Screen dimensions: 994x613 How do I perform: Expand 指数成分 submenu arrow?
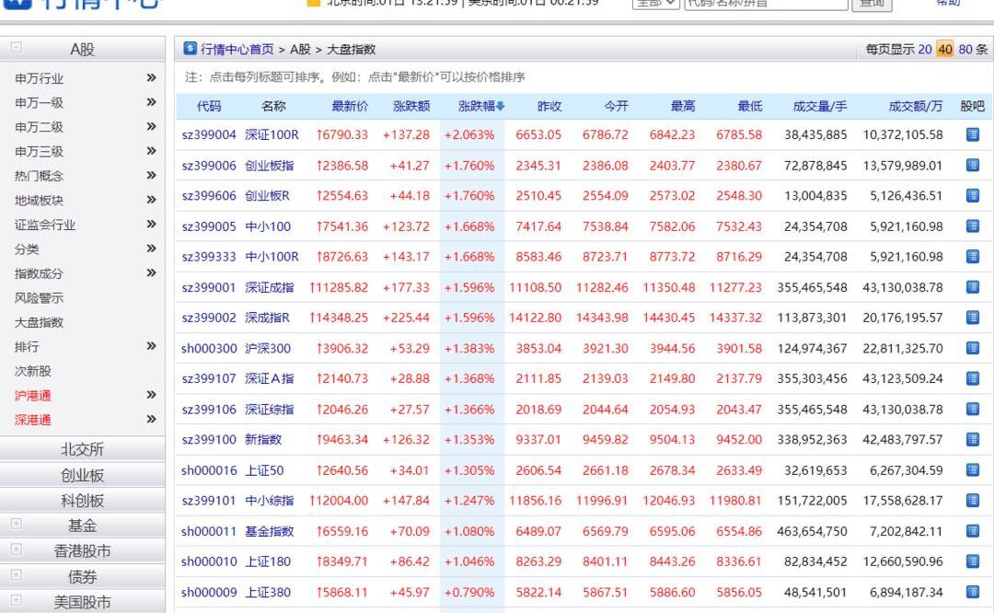point(151,272)
